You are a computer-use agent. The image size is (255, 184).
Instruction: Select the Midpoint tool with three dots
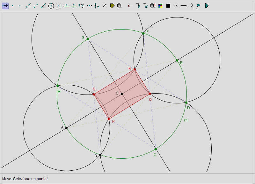pos(89,6)
